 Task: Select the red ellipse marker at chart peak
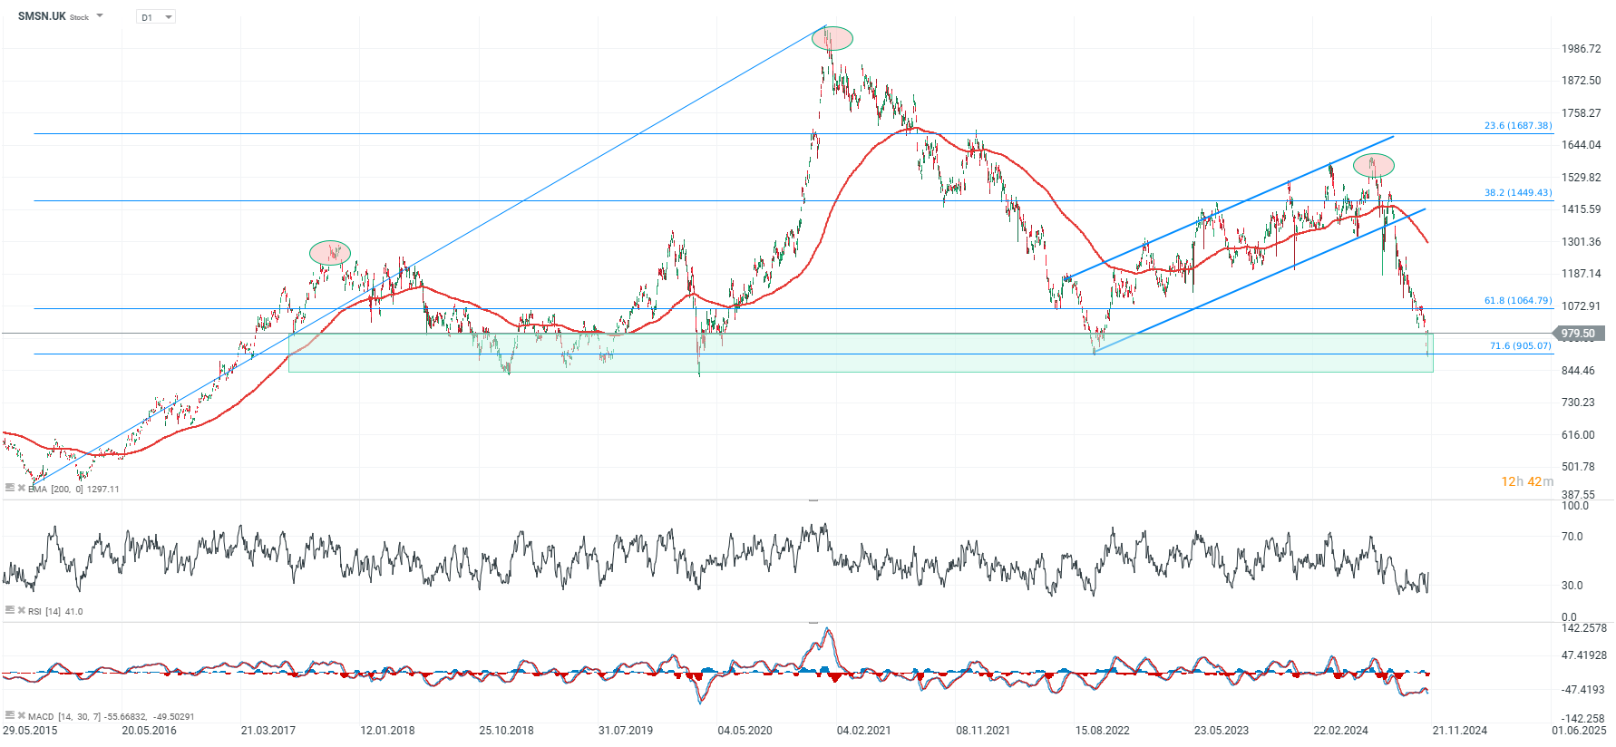[832, 38]
